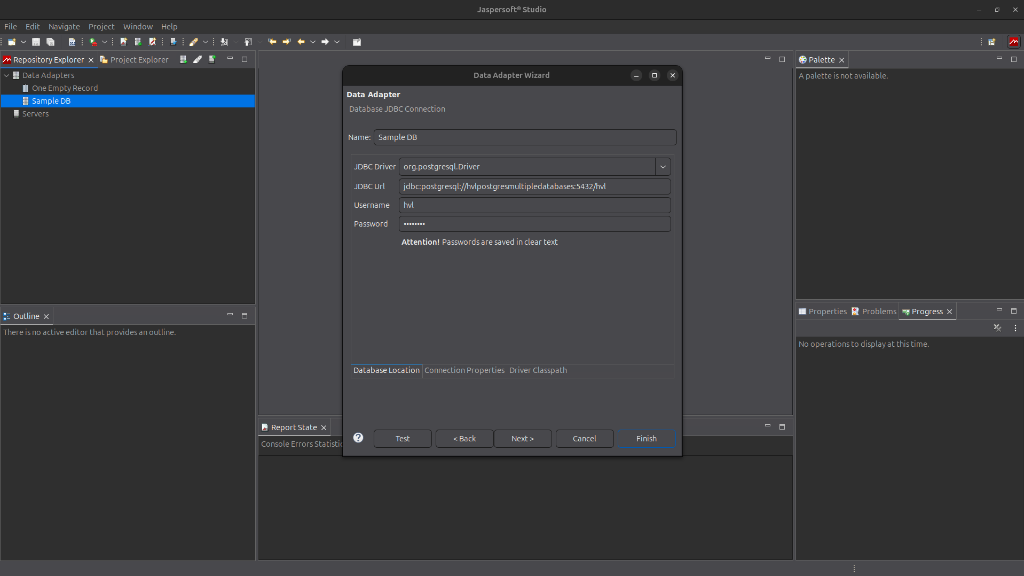Click the report with blue arrow toolbar icon
This screenshot has height=576, width=1024.
(x=174, y=42)
